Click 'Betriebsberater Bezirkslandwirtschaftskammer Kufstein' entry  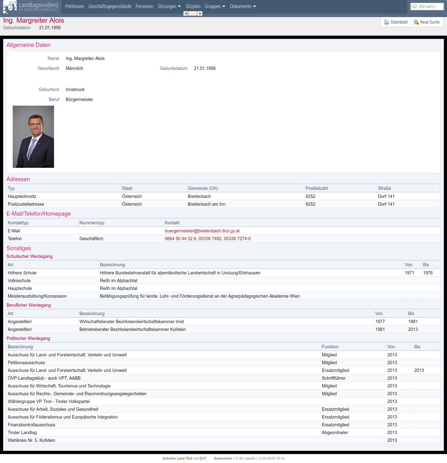(133, 329)
